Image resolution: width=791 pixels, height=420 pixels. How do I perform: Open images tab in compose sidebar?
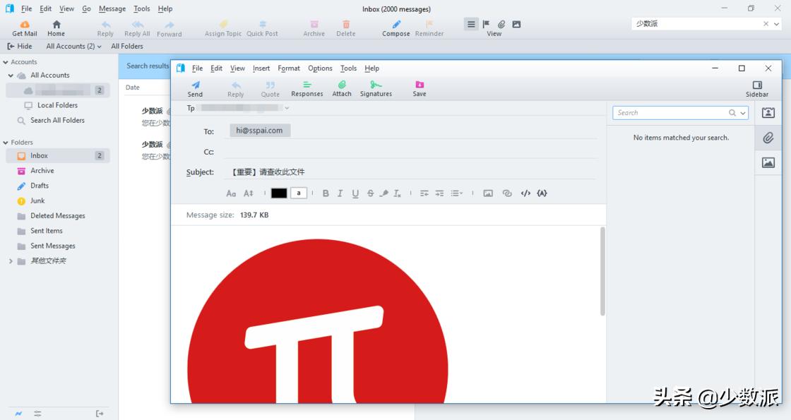[768, 162]
